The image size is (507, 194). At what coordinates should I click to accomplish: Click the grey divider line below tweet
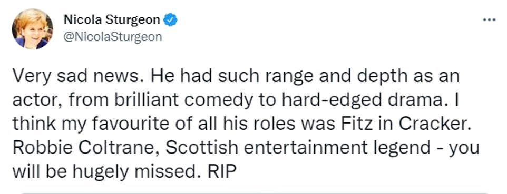(255, 193)
